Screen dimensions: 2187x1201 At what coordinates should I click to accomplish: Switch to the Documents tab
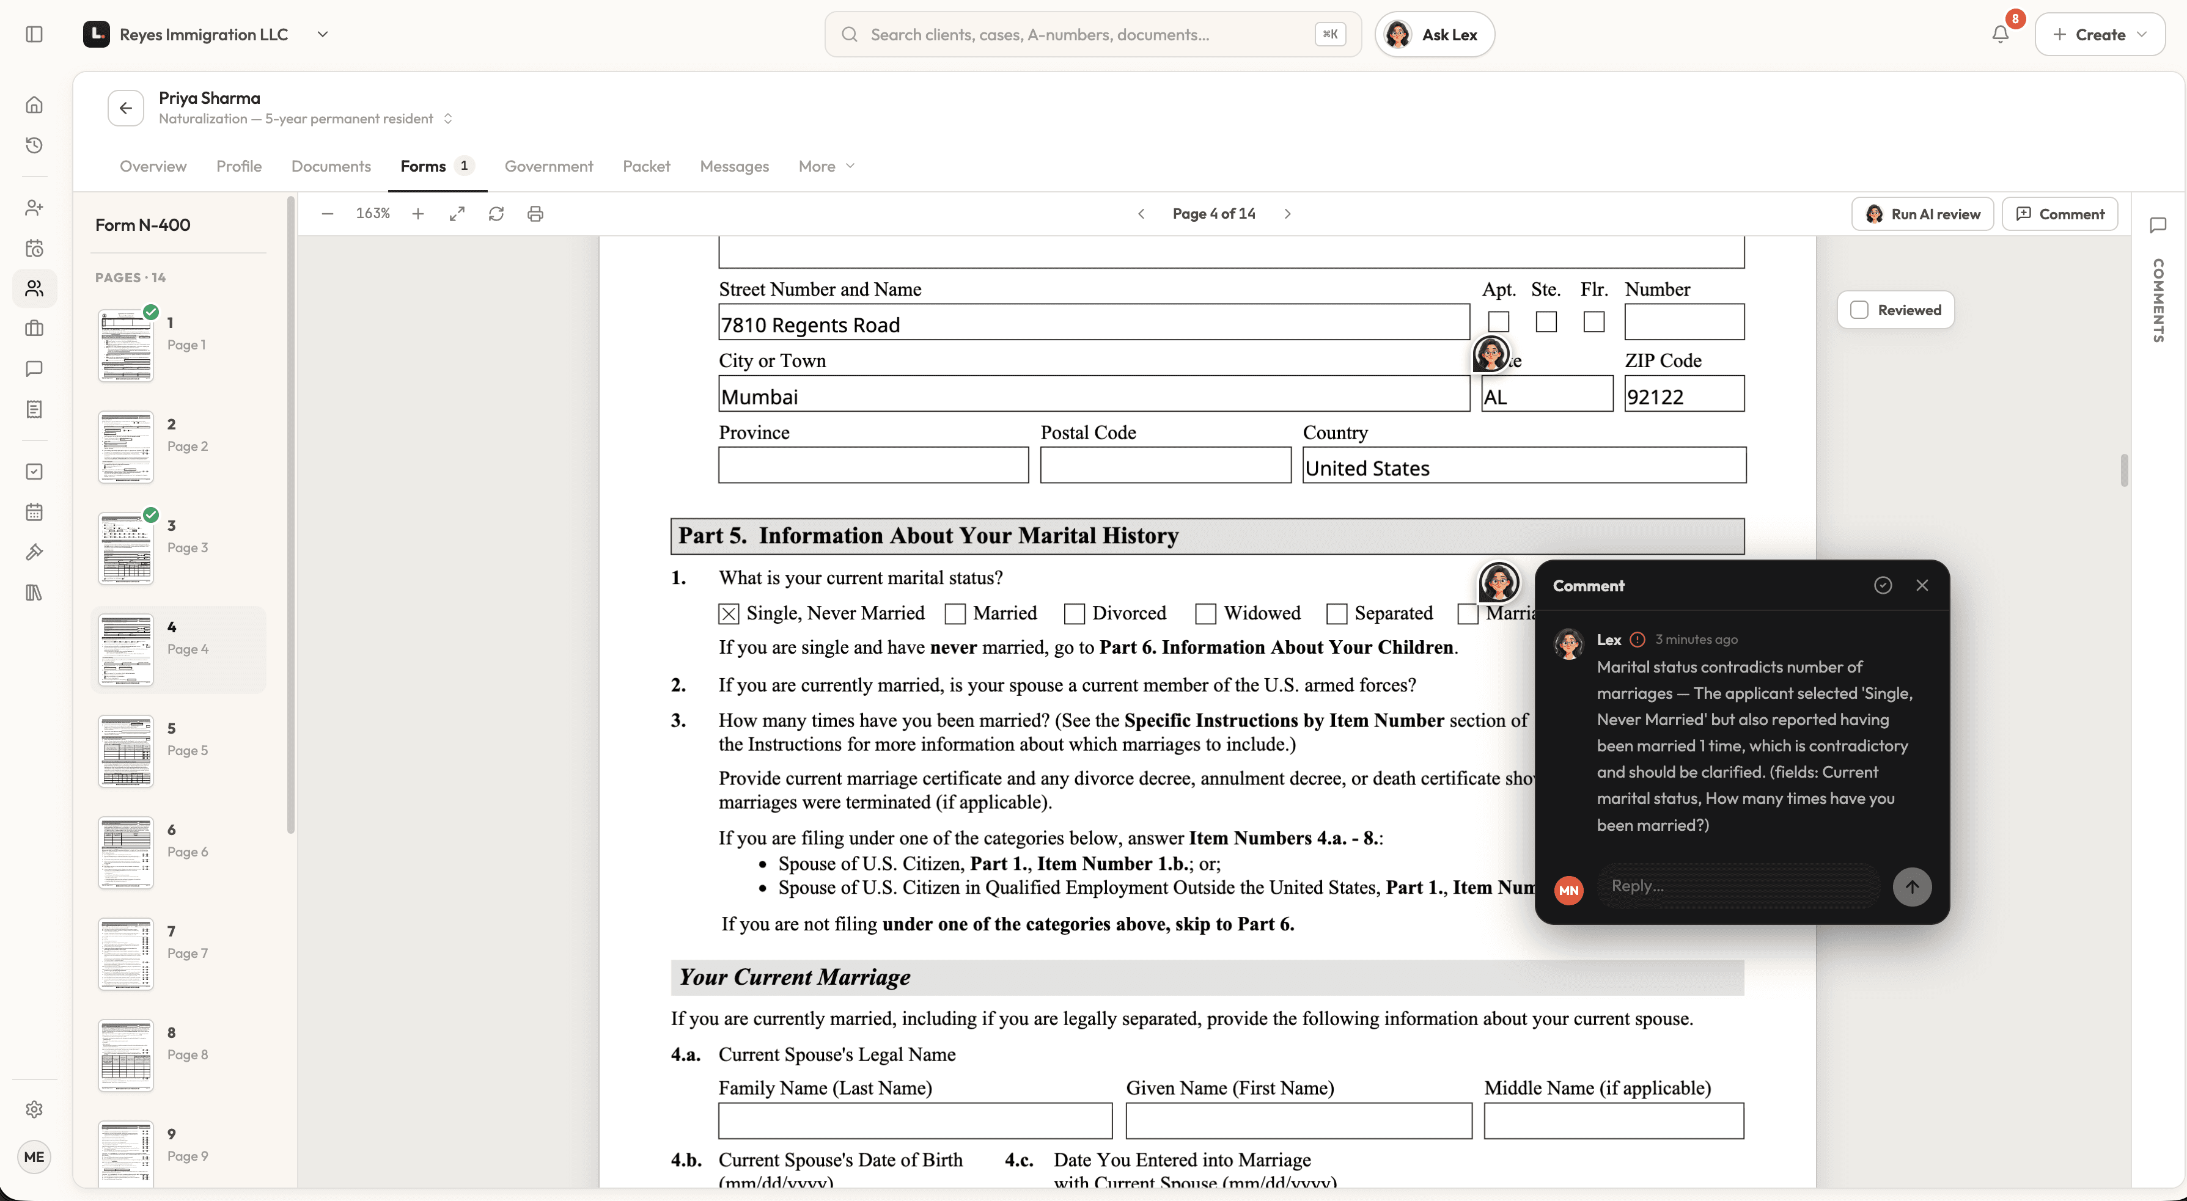pos(331,166)
